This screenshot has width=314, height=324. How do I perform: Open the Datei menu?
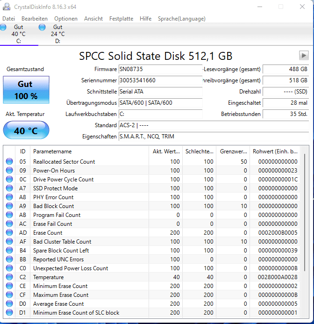click(x=9, y=19)
